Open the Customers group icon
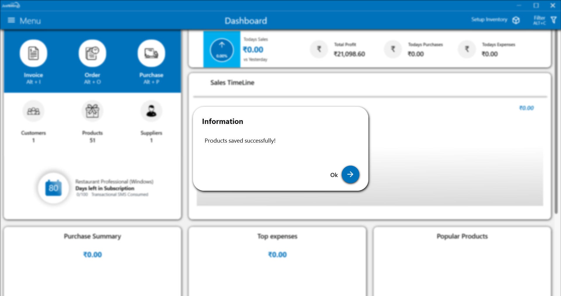The image size is (561, 296). [x=33, y=111]
